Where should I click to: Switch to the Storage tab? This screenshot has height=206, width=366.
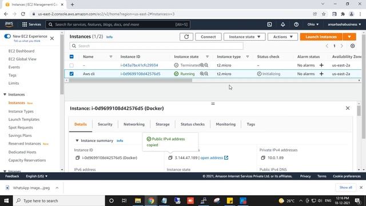coord(162,124)
